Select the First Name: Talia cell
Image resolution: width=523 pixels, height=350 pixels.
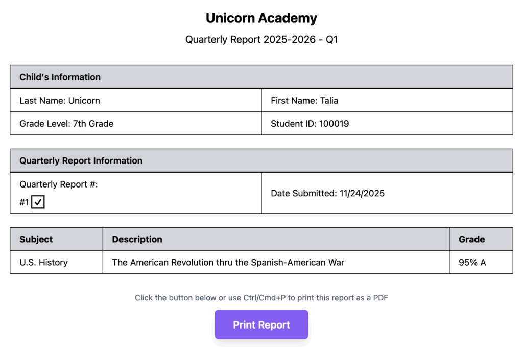[x=304, y=101]
